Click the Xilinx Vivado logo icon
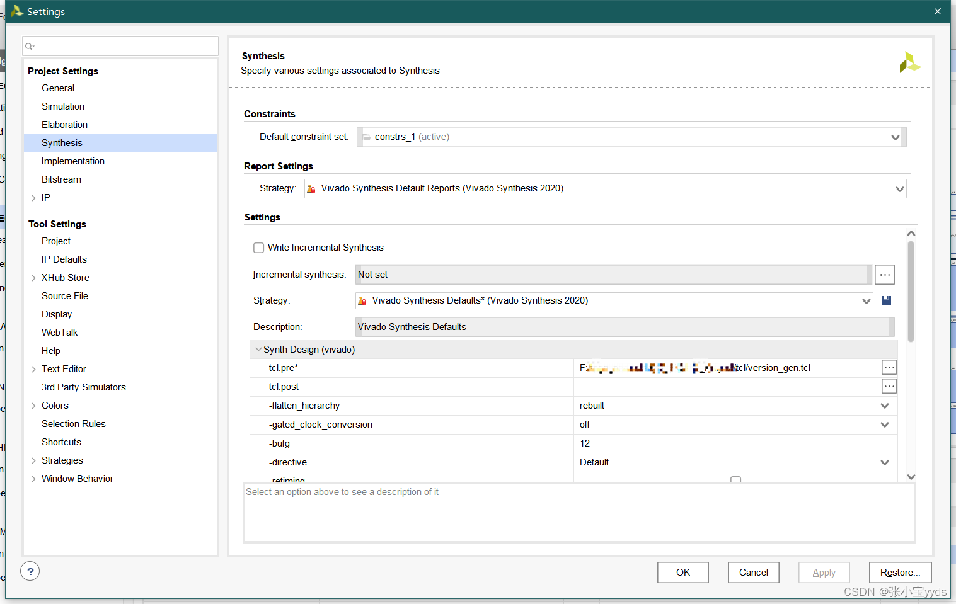This screenshot has width=956, height=604. coord(909,62)
